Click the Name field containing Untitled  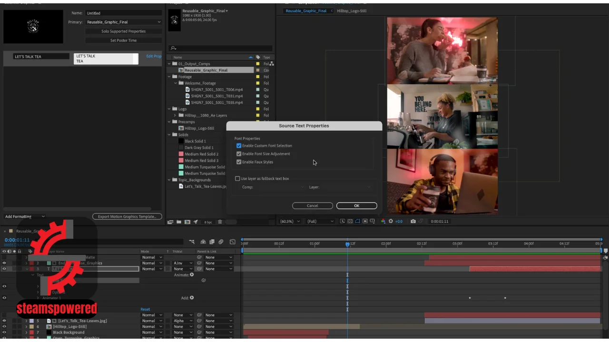tap(124, 13)
